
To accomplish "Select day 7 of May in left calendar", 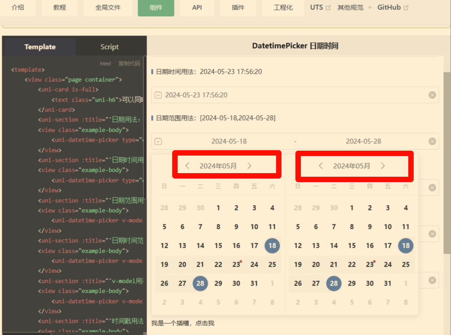I will pos(200,227).
